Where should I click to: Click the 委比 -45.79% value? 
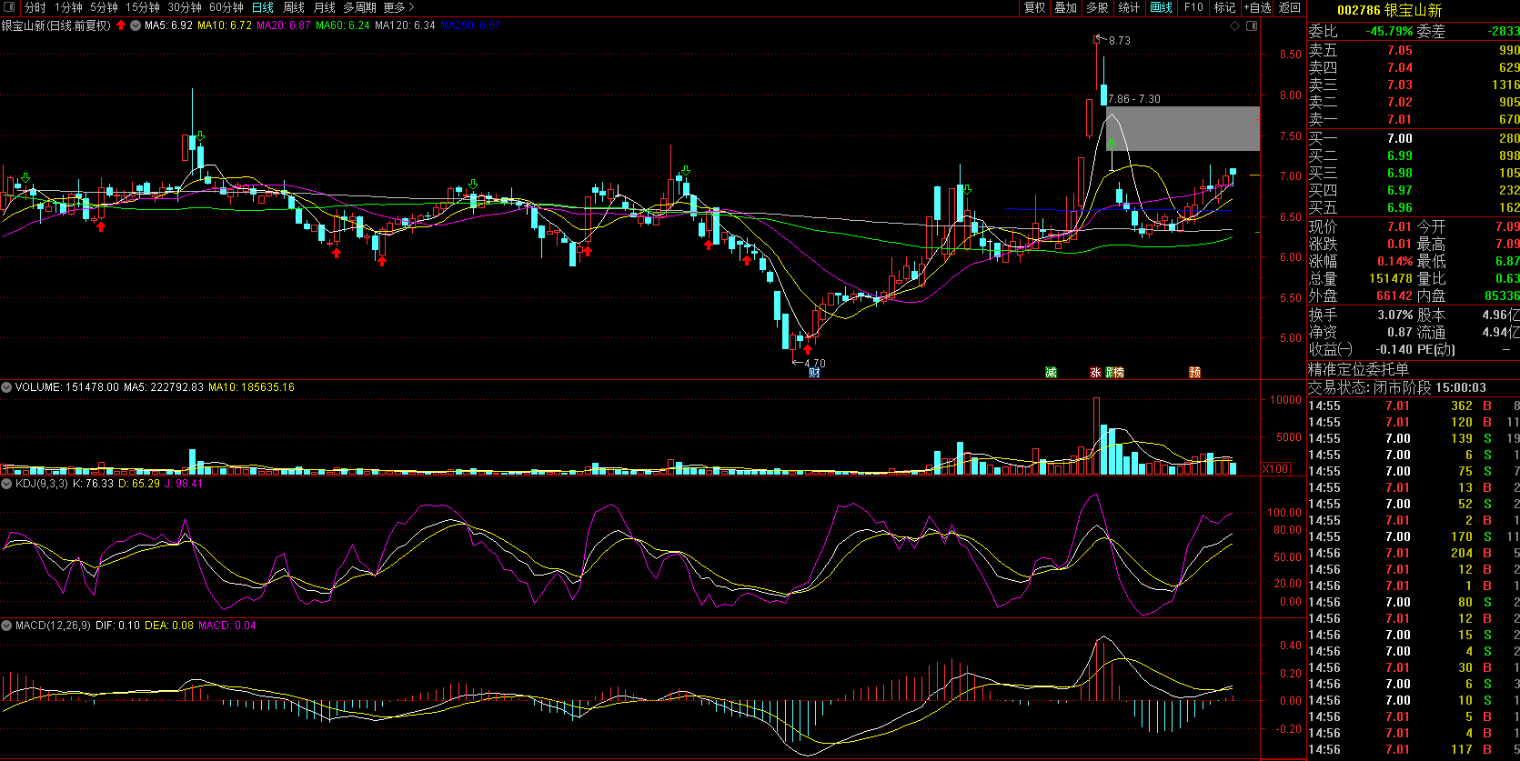click(x=1389, y=31)
